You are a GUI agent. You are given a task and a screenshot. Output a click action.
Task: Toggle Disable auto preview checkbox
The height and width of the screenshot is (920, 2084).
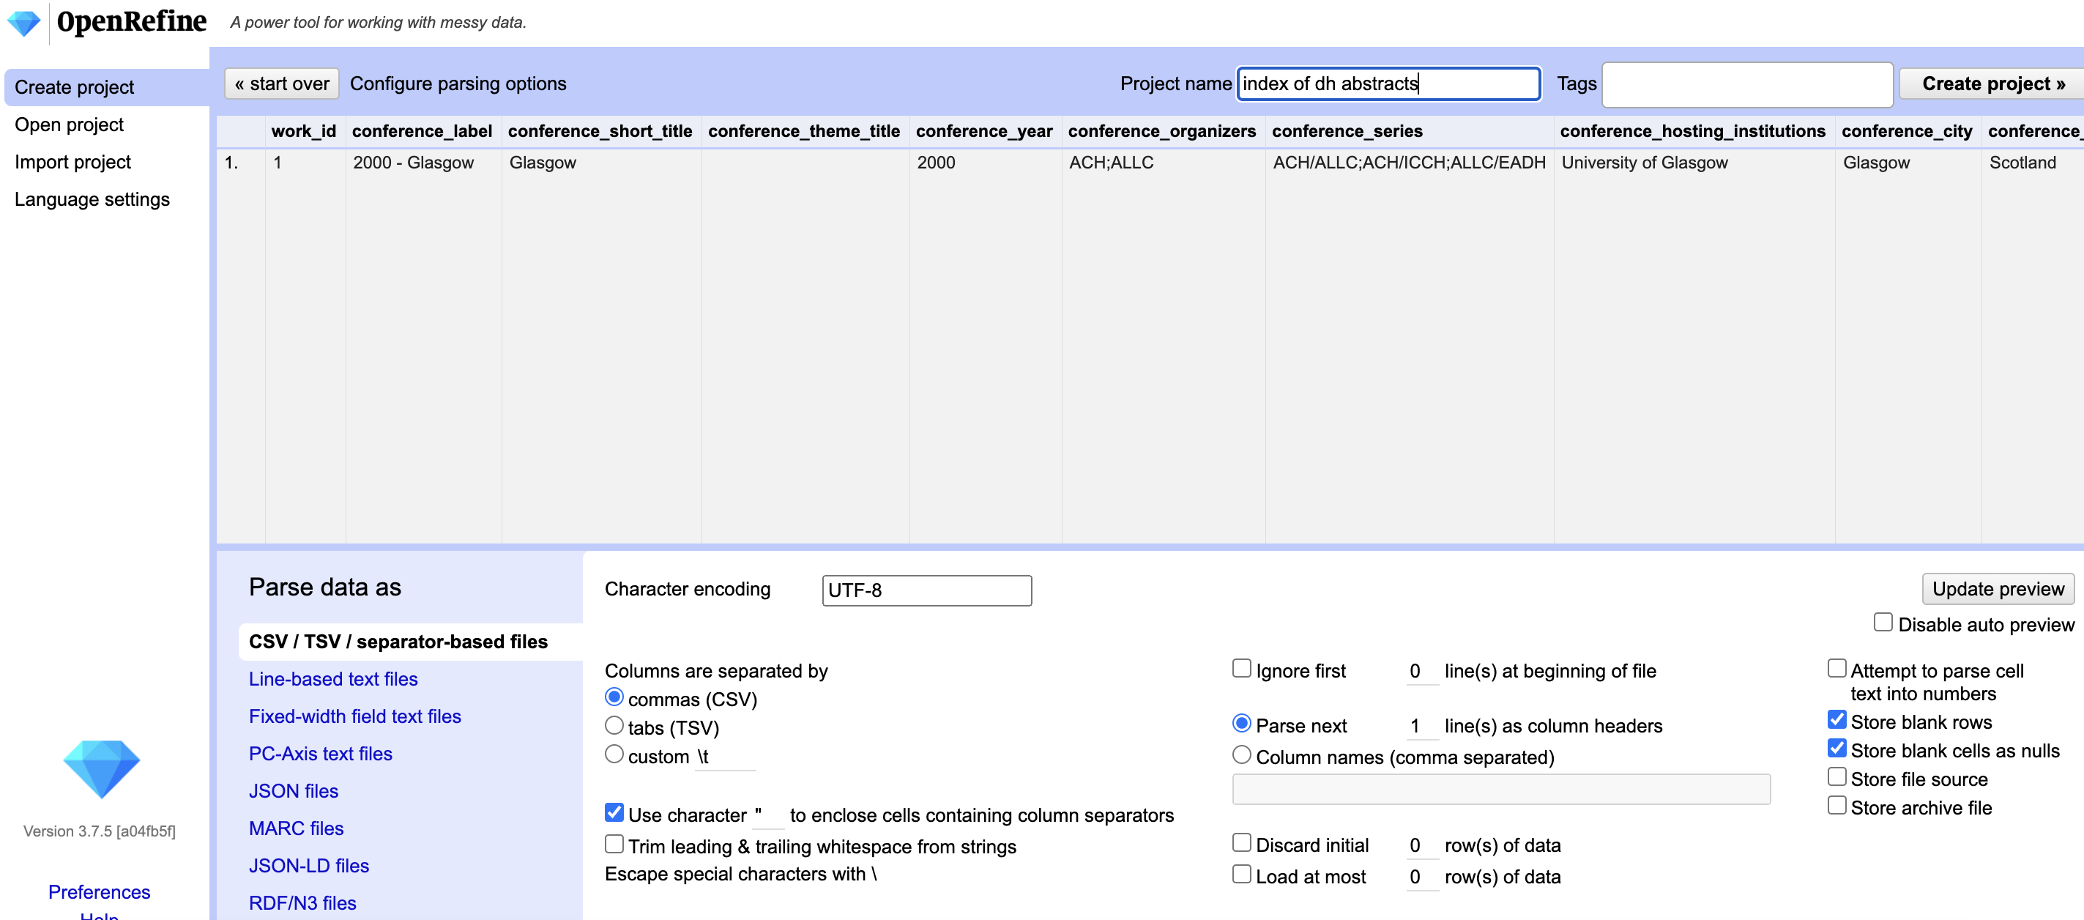pyautogui.click(x=1883, y=622)
